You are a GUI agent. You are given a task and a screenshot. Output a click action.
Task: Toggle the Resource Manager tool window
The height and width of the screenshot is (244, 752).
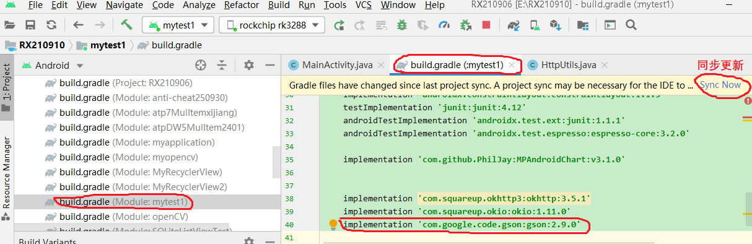6,180
